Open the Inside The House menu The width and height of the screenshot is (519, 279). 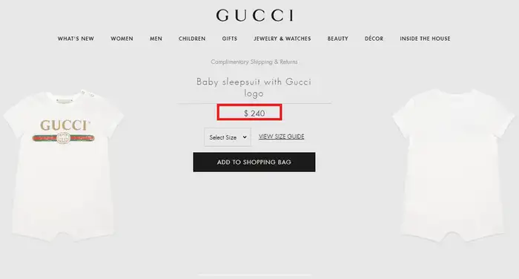[x=425, y=39]
